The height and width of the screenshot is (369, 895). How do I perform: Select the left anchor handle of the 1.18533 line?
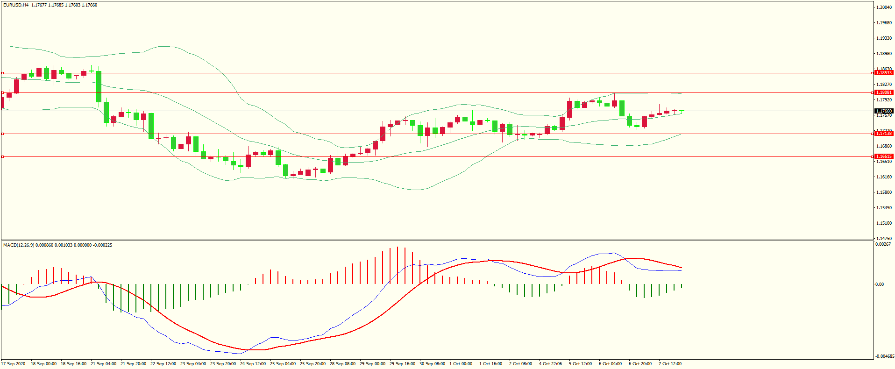pos(2,73)
